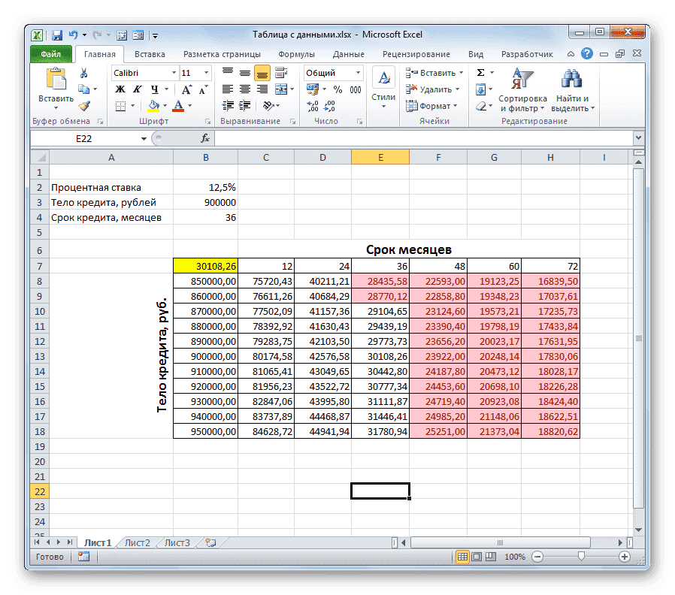Screen dimensions: 675x595
Task: Select the Лист2 sheet tab
Action: (138, 542)
